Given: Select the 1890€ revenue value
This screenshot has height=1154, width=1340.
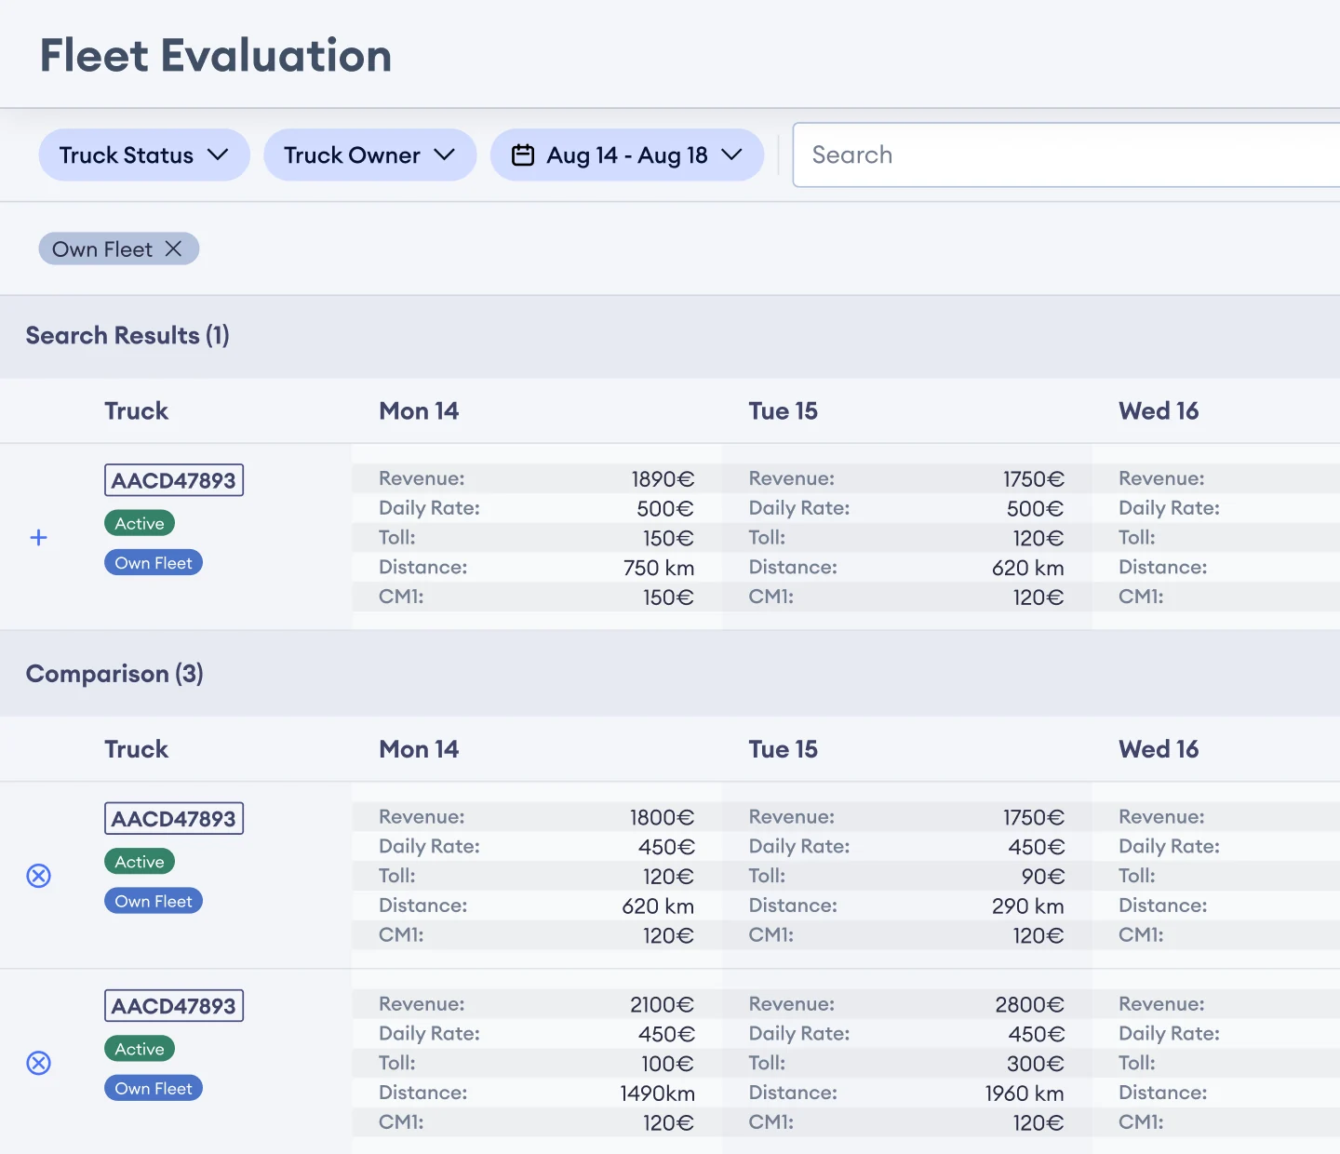Looking at the screenshot, I should click(663, 478).
